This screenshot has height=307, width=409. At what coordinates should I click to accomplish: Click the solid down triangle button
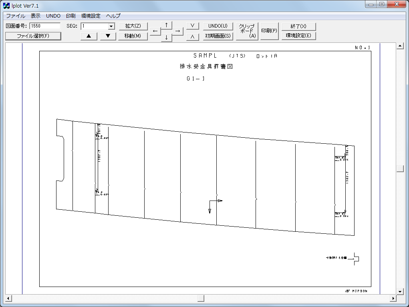point(108,36)
